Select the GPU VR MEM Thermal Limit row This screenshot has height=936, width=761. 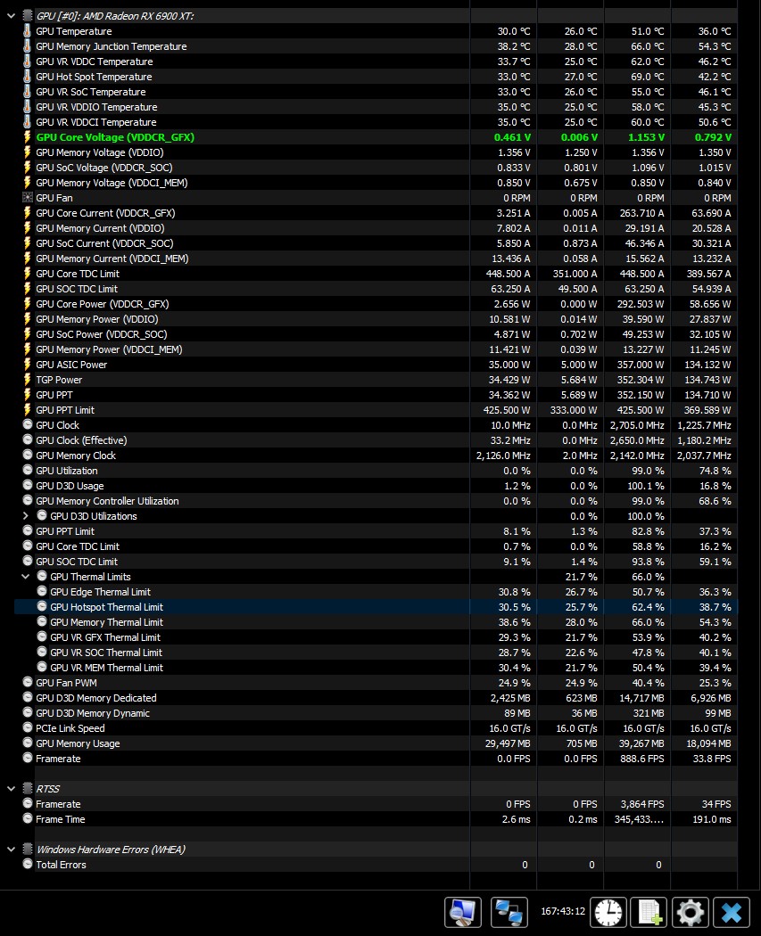376,668
